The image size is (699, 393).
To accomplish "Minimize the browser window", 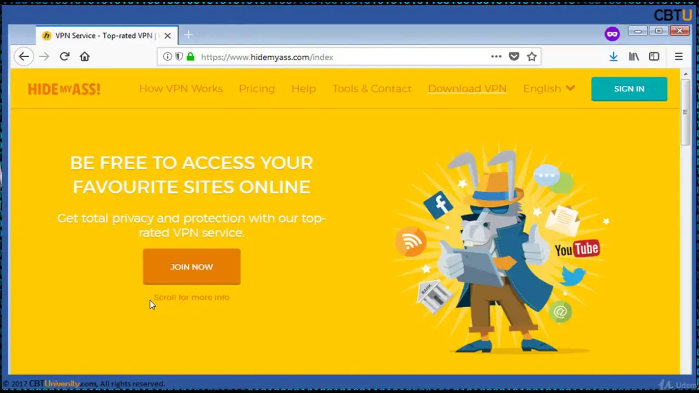I will coord(638,31).
